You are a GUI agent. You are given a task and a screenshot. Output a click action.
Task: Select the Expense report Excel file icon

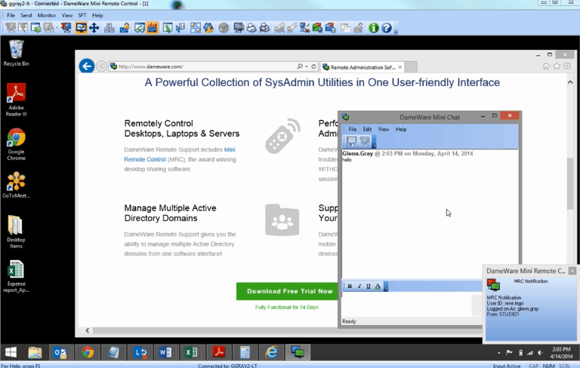[17, 276]
